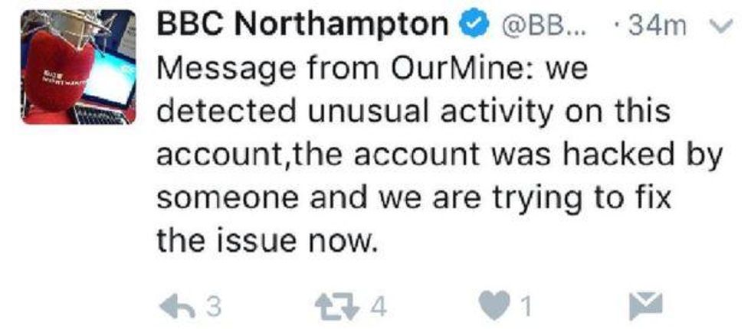Open the BBC Northampton profile picture
751x329 pixels.
click(x=79, y=67)
